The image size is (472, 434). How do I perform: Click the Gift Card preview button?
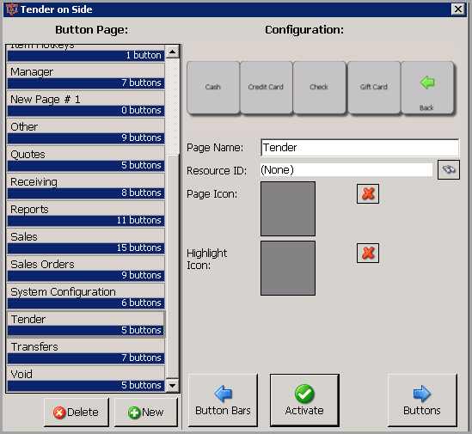pos(374,88)
